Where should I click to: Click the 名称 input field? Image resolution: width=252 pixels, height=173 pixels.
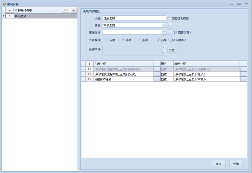click(134, 18)
